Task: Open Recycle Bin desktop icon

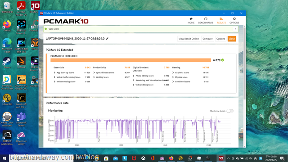Action: [7, 7]
